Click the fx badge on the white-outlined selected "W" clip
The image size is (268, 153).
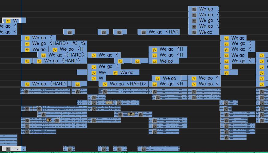tap(8, 21)
